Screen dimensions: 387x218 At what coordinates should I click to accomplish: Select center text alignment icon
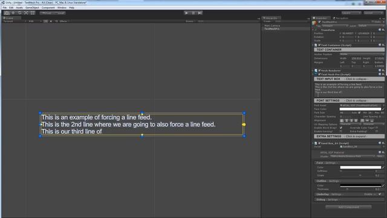click(346, 121)
